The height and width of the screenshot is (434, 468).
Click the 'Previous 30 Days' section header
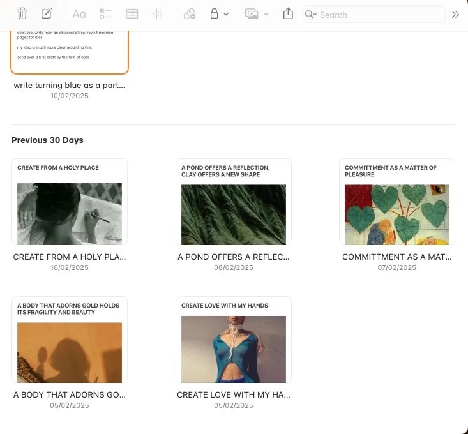pyautogui.click(x=47, y=140)
